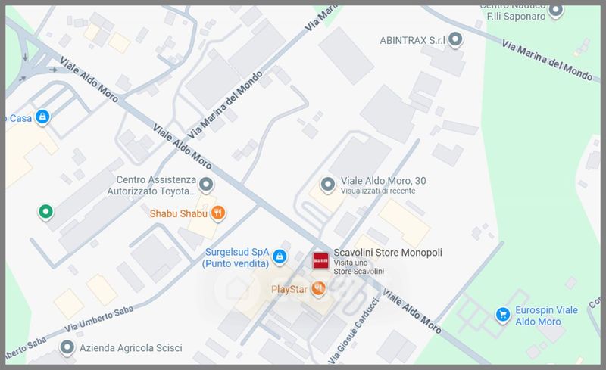Click the Centro Assistenza Toyota pin

(x=206, y=184)
